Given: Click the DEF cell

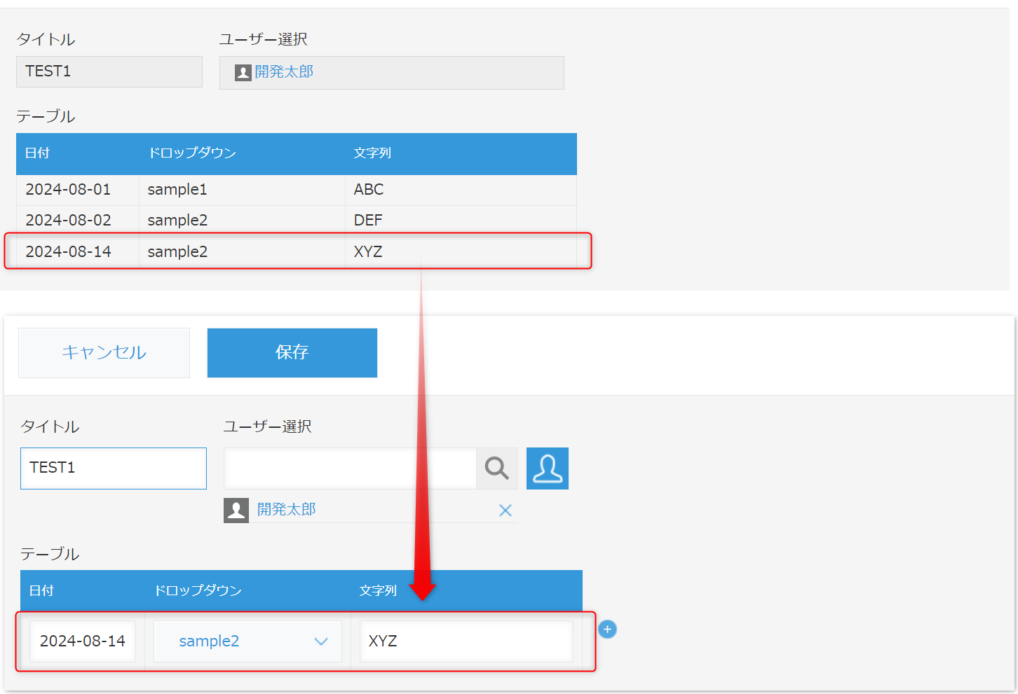Looking at the screenshot, I should click(x=461, y=221).
